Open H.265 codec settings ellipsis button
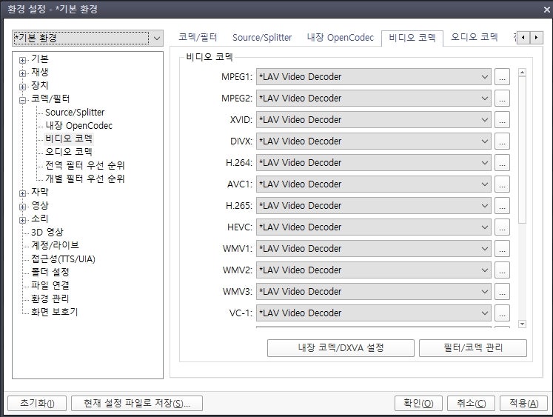This screenshot has width=553, height=417. pyautogui.click(x=502, y=206)
